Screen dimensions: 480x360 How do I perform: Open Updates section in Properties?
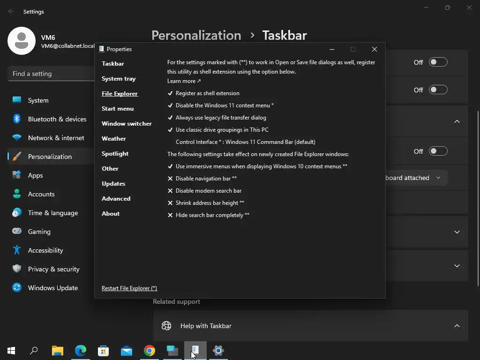click(x=113, y=184)
